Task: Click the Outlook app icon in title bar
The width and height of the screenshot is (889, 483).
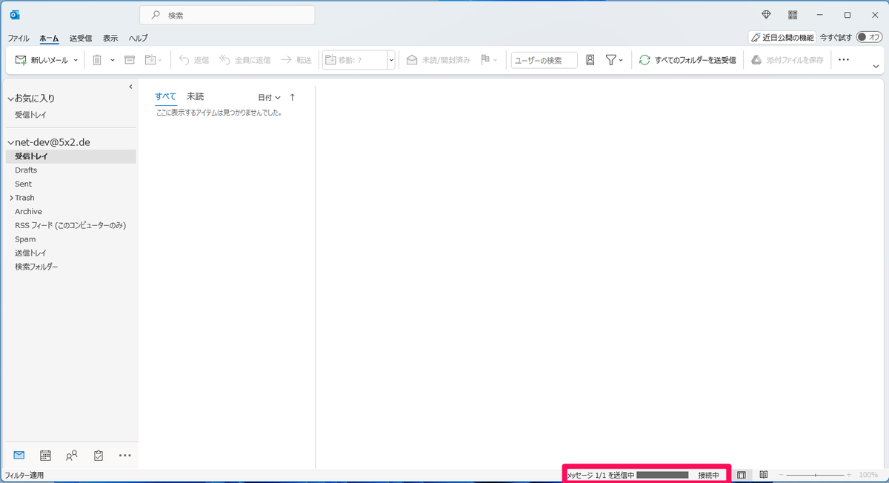Action: coord(15,15)
